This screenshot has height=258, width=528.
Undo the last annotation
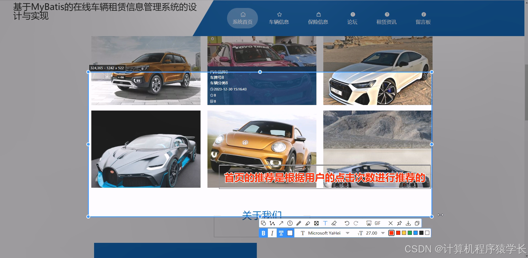click(347, 223)
